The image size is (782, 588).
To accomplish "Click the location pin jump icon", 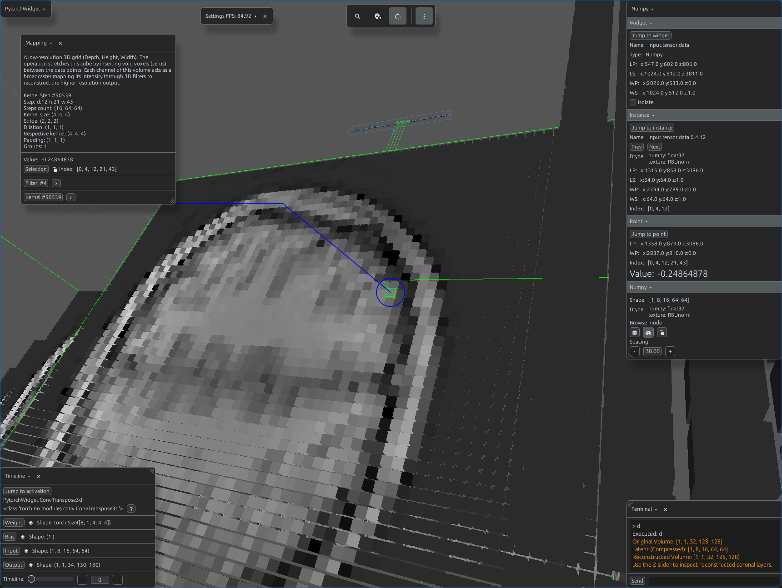I will pos(378,16).
